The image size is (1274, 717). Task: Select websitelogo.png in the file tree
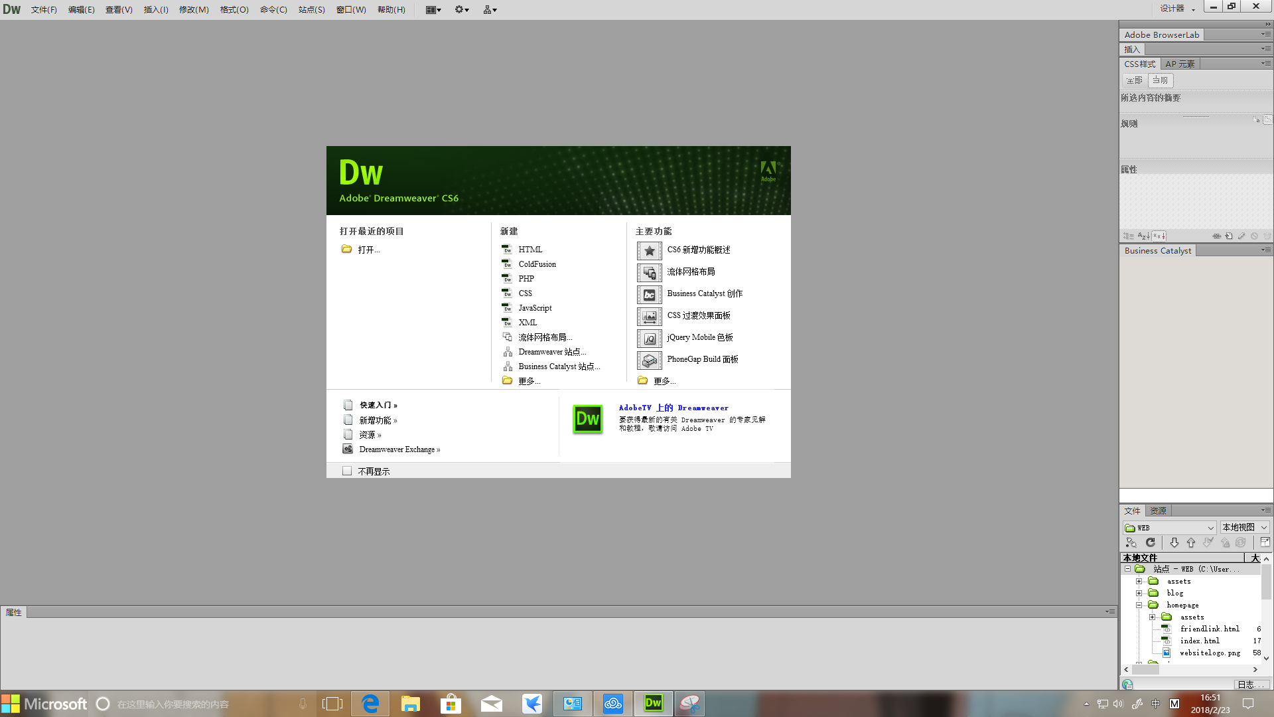[1210, 653]
